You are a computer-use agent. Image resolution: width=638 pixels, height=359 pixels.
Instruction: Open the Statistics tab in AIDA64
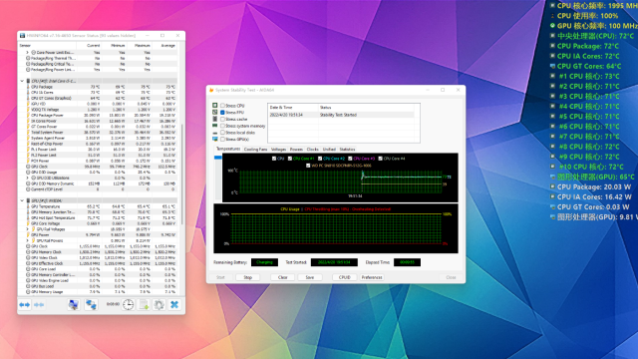[347, 150]
